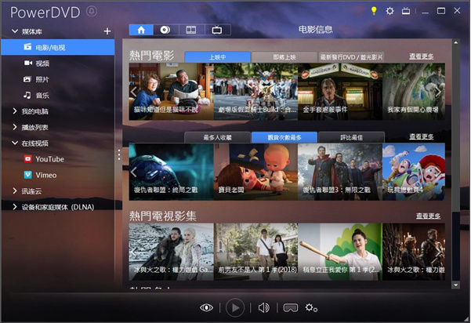This screenshot has height=323, width=471.
Task: Click the scrollbar up arrow
Action: pos(455,42)
